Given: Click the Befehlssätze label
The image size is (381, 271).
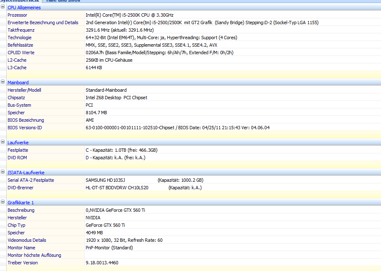Looking at the screenshot, I should click(20, 45).
